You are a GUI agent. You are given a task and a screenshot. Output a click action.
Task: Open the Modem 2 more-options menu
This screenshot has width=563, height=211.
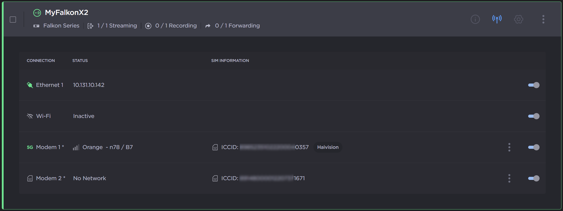[x=509, y=178]
